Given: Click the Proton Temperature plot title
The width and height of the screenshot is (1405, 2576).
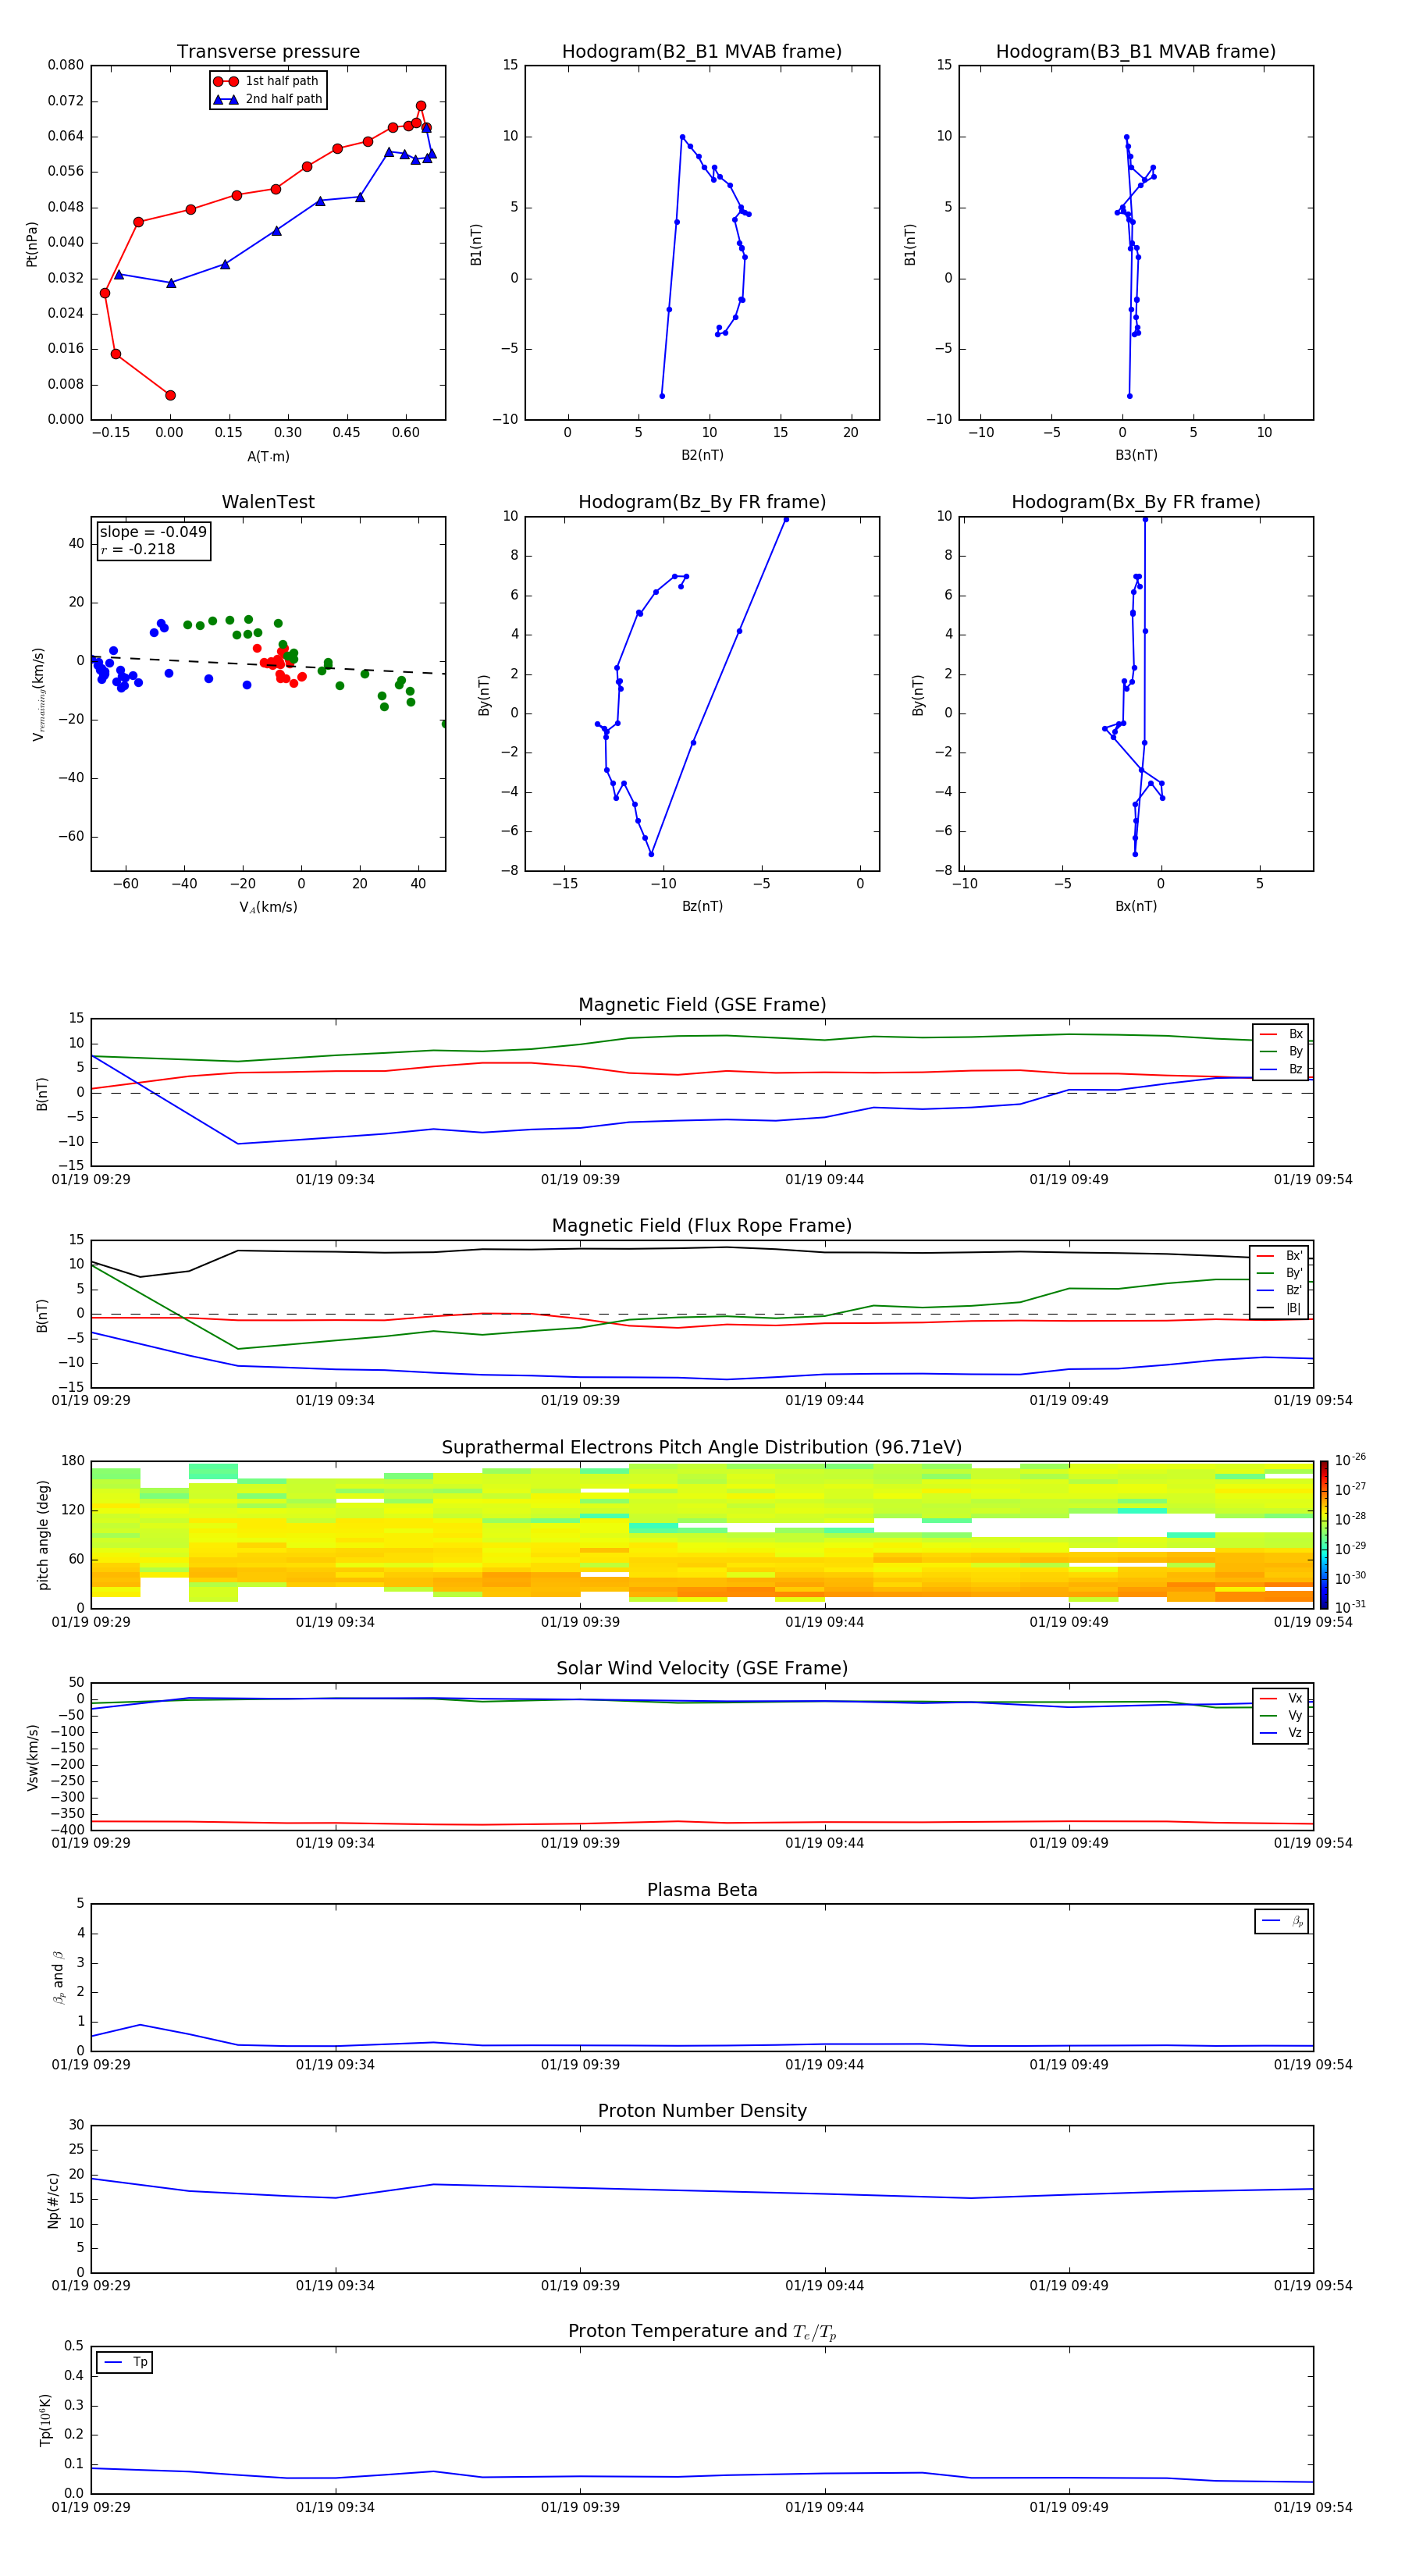Looking at the screenshot, I should pos(702,2332).
